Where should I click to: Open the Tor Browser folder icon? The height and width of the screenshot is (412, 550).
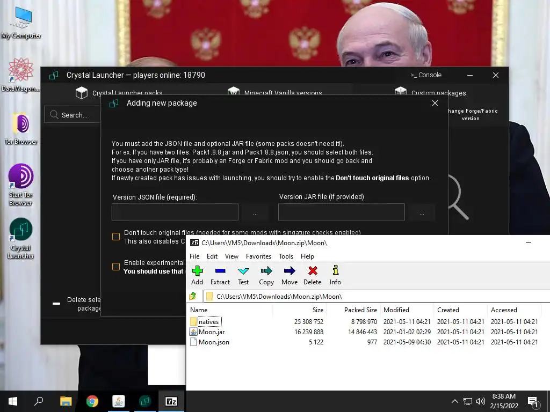pos(21,128)
